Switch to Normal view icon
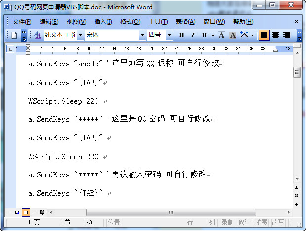 [x=9, y=212]
